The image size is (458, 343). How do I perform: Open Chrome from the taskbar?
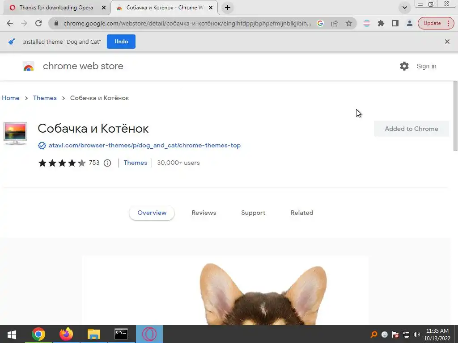pyautogui.click(x=38, y=334)
